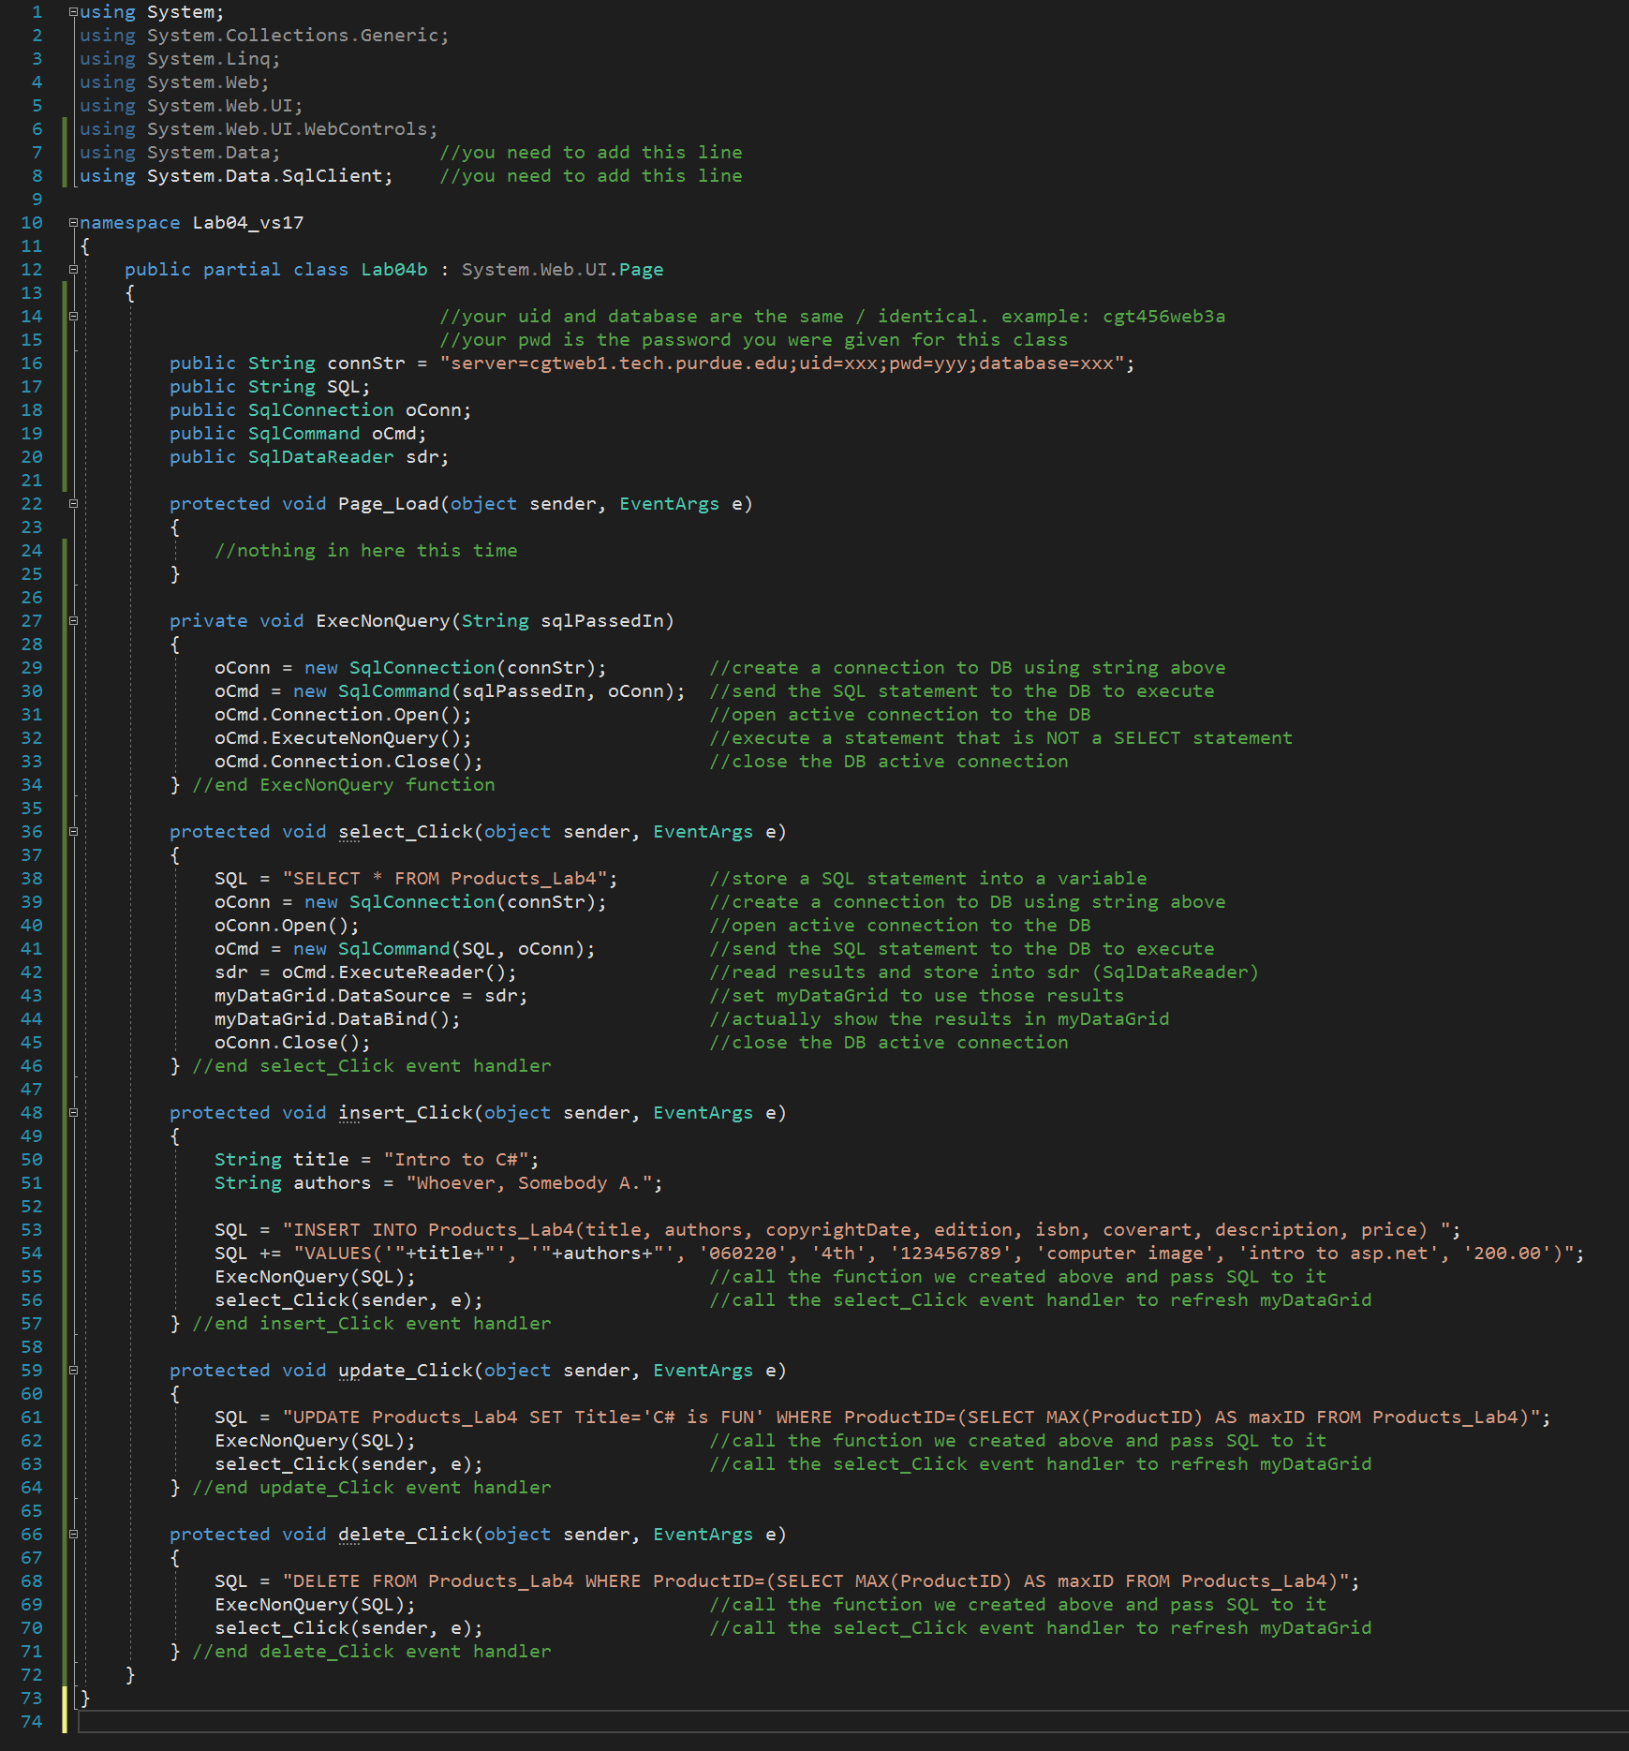Click 'SqlDataReader' type on line 20

click(321, 457)
